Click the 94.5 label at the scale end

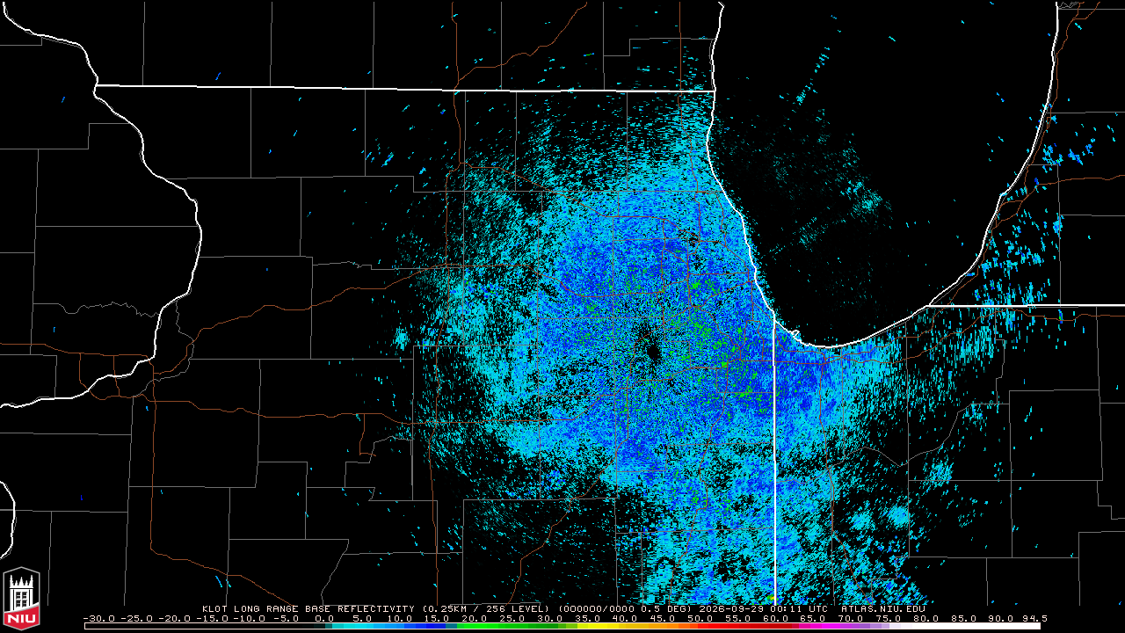[x=1034, y=618]
